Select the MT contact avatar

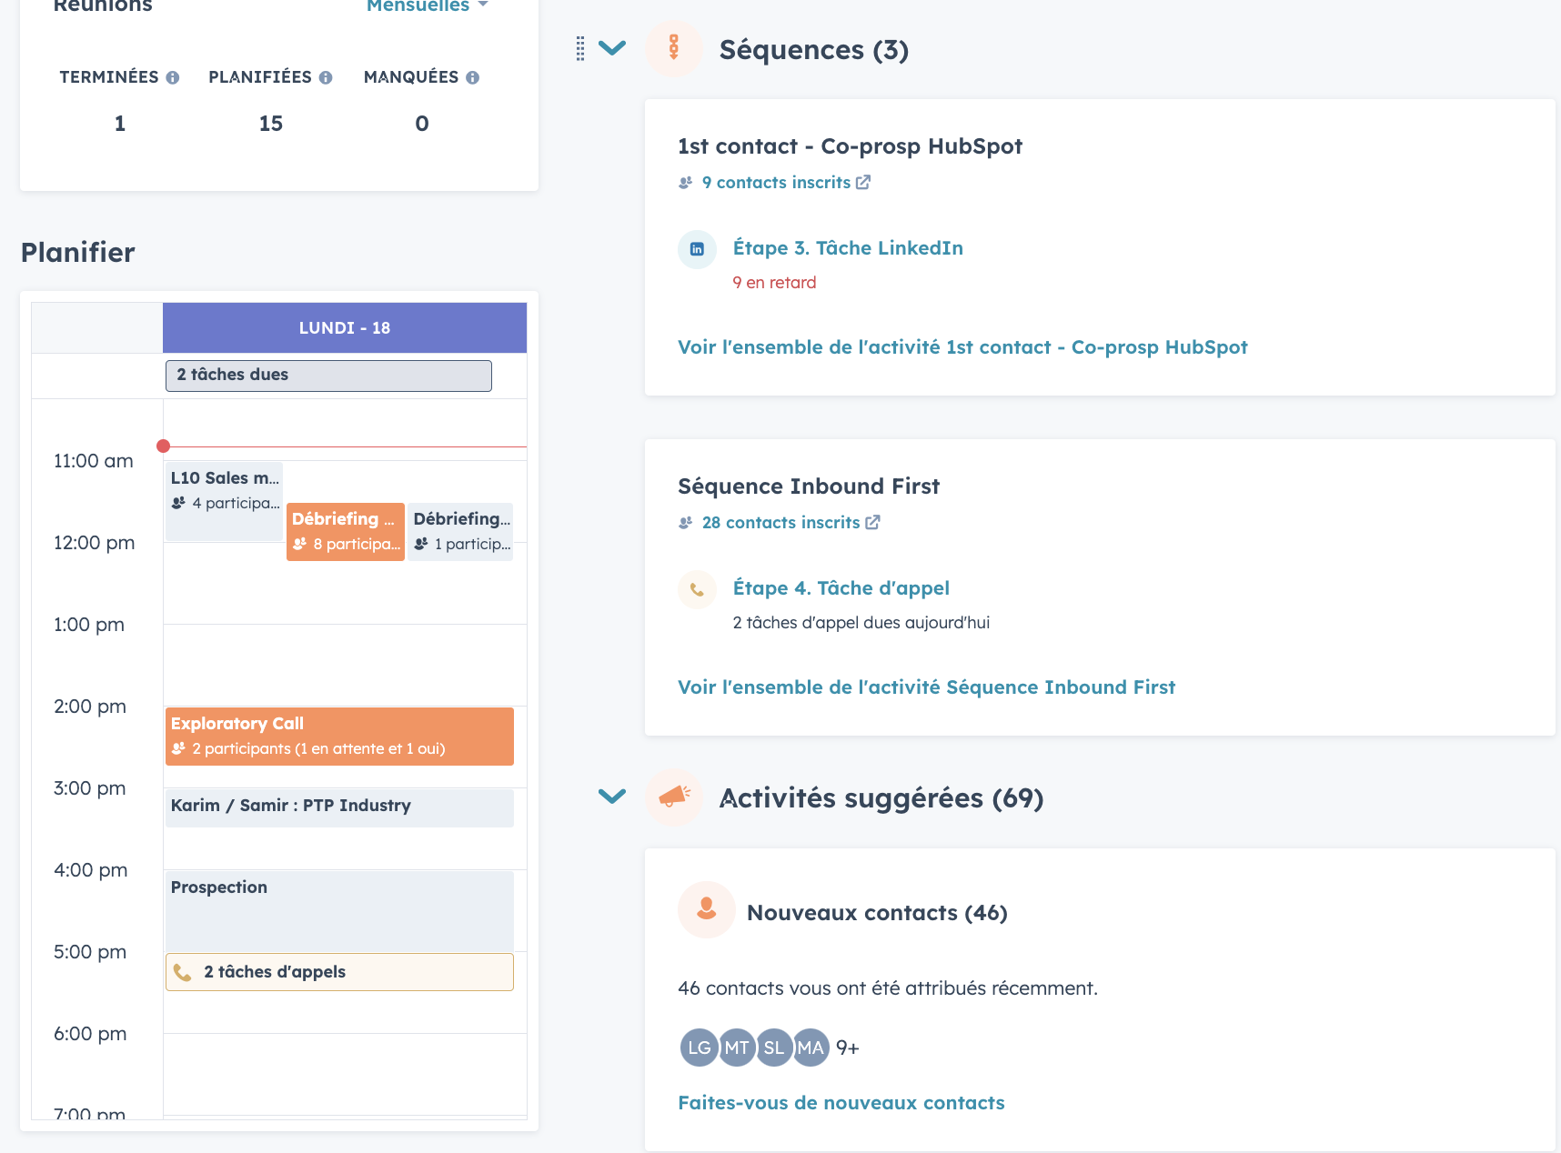coord(736,1048)
